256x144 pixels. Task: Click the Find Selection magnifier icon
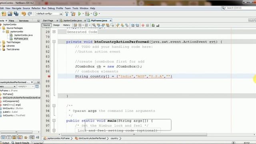(94, 25)
